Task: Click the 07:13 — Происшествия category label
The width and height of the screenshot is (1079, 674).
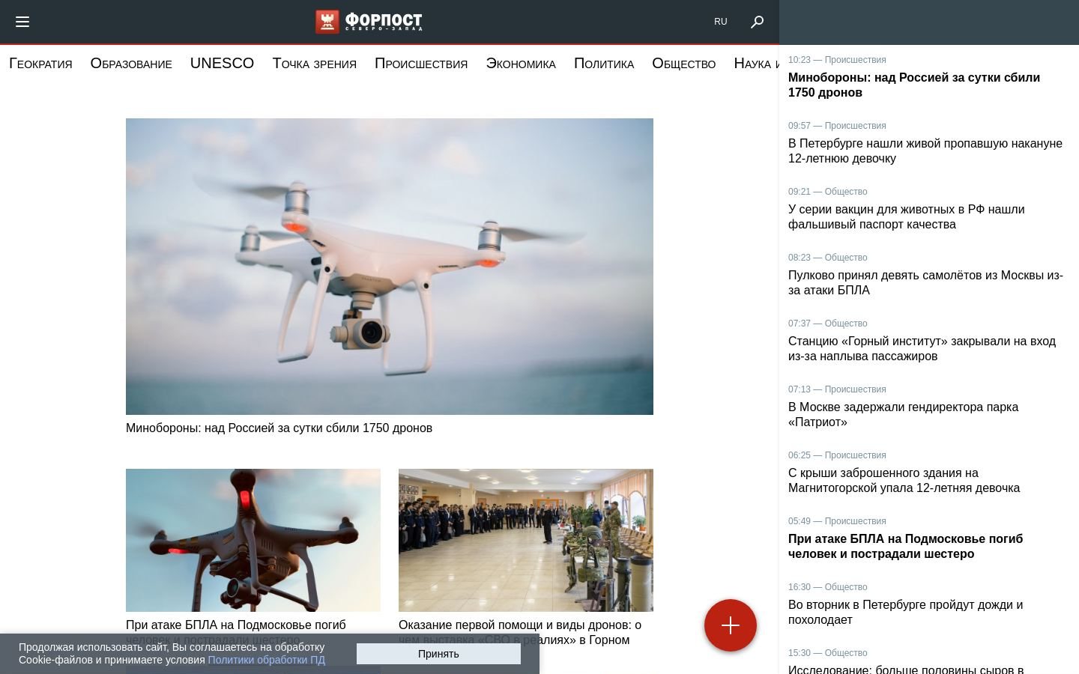Action: pos(837,389)
